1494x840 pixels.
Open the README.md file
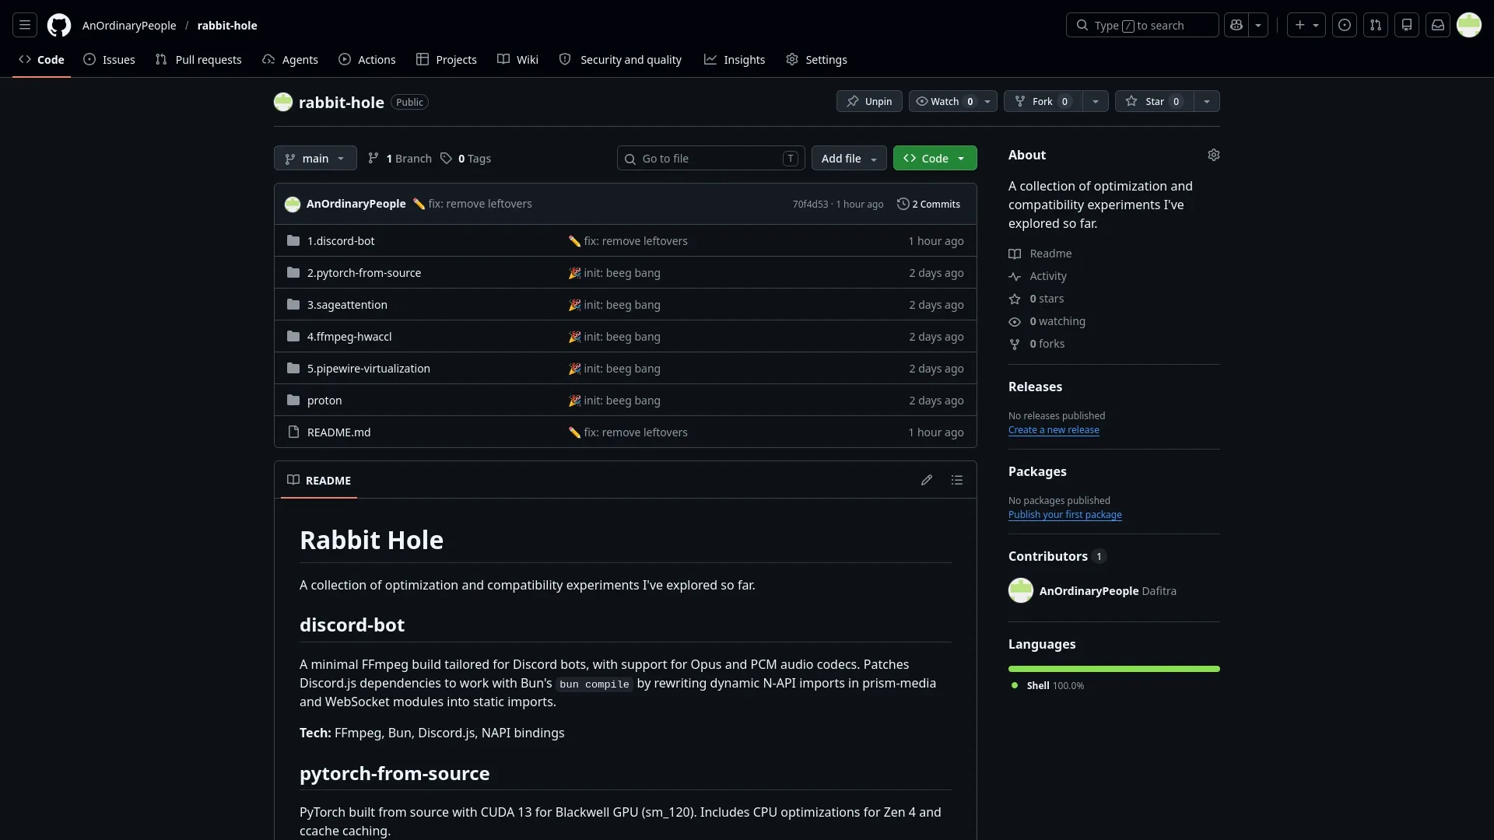[339, 432]
